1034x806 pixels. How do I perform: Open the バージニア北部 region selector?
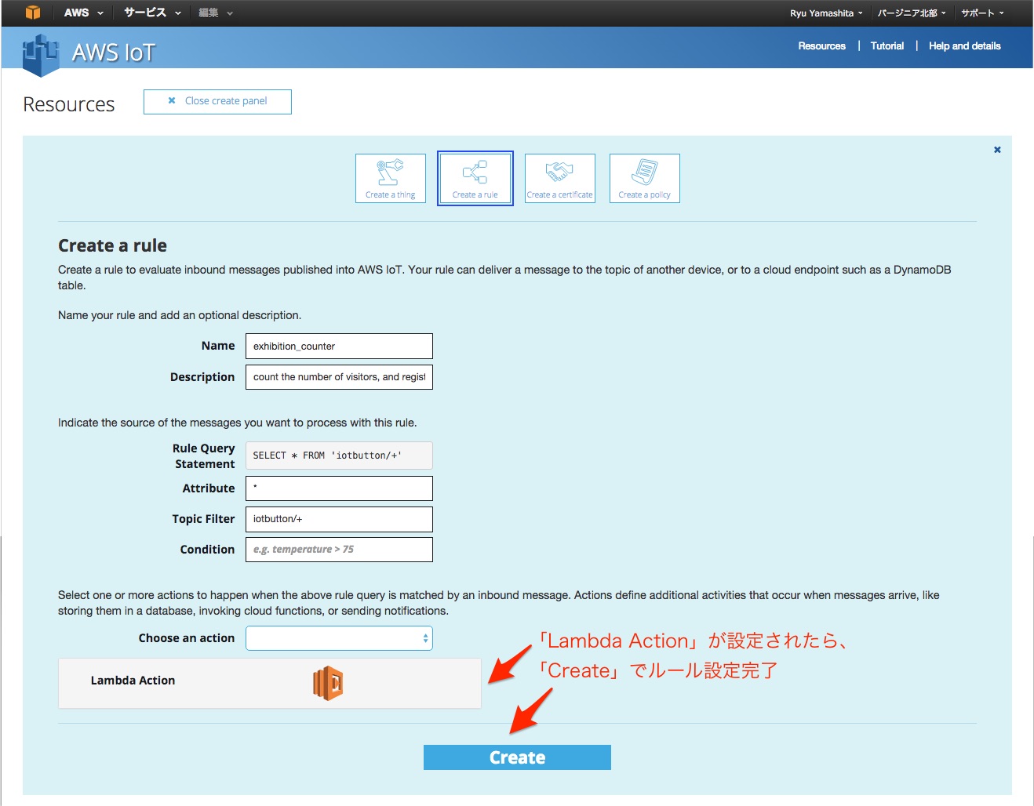click(x=912, y=13)
